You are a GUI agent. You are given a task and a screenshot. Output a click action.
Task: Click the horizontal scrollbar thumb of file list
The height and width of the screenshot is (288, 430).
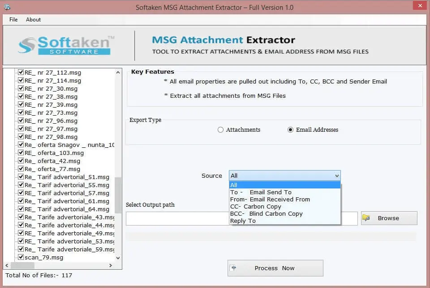[x=22, y=265]
